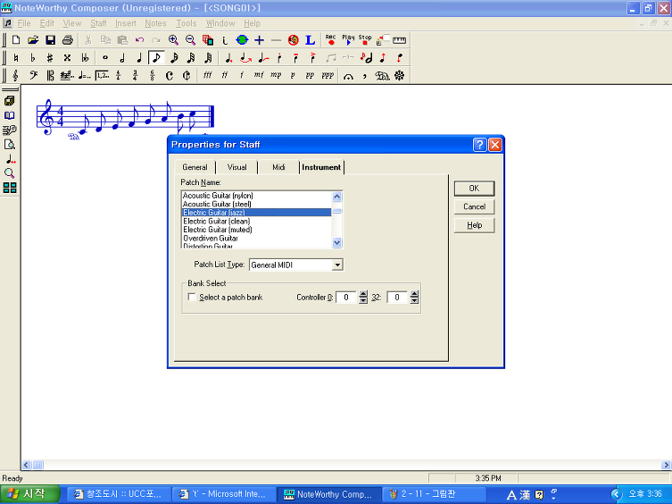Increase the Controller 0 spinner value
The width and height of the screenshot is (672, 504).
coord(363,294)
